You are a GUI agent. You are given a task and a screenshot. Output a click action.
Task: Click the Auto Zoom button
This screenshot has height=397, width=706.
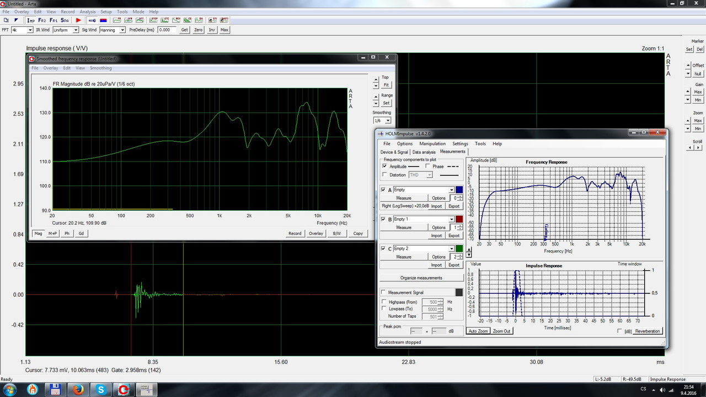coord(478,331)
